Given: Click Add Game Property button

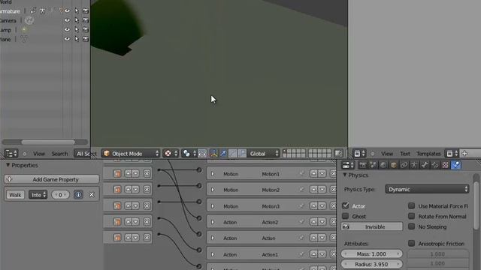Looking at the screenshot, I should tap(52, 179).
